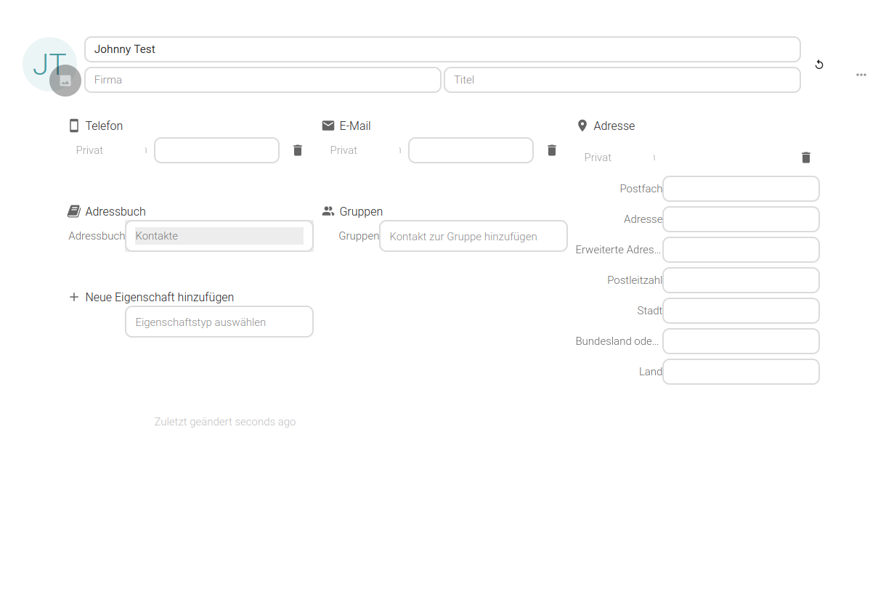Screen dimensions: 886x596
Task: Click the Erweiterte Adresse input field
Action: pyautogui.click(x=741, y=250)
